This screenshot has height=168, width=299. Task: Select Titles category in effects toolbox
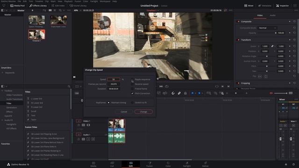click(9, 104)
